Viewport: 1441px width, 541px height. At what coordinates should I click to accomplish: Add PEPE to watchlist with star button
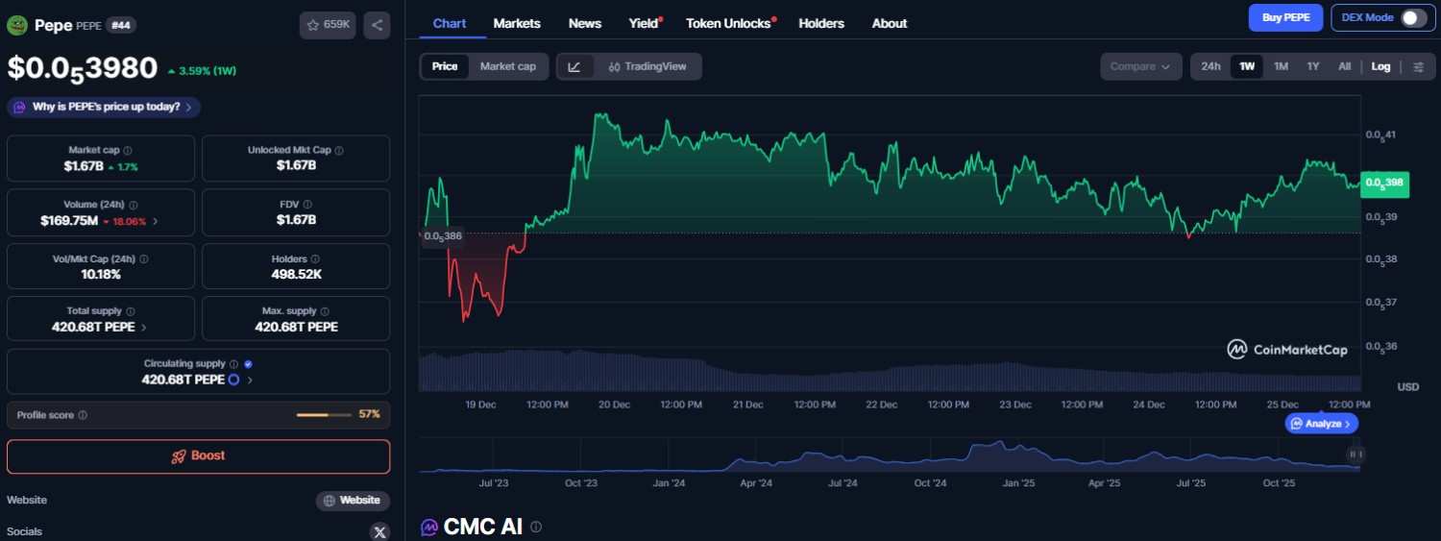click(328, 25)
